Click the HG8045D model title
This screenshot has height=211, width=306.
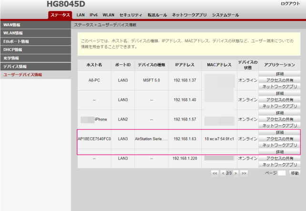[66, 4]
